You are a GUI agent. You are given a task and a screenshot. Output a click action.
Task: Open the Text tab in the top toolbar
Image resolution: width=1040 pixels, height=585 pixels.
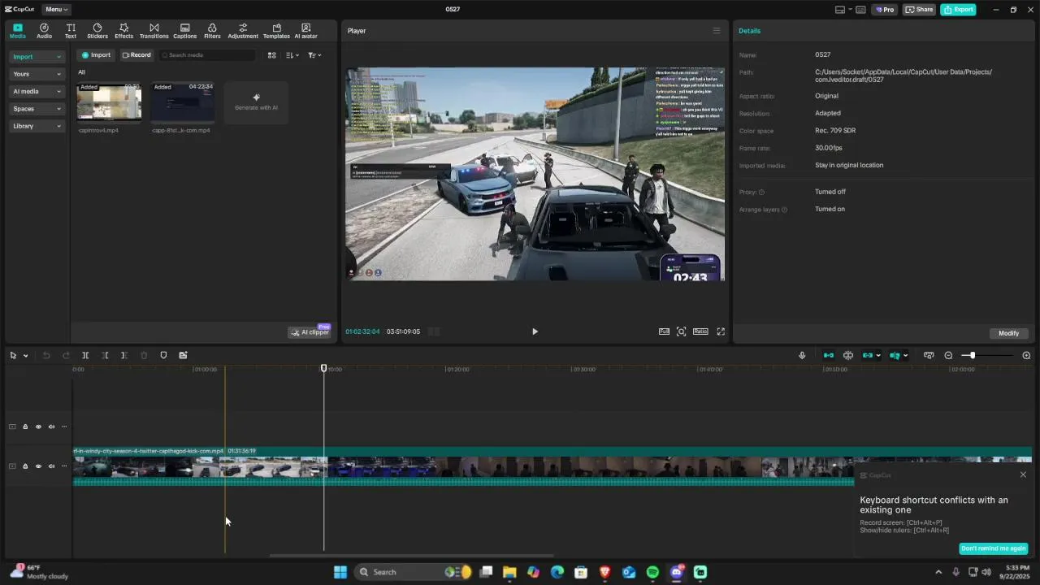pyautogui.click(x=71, y=31)
